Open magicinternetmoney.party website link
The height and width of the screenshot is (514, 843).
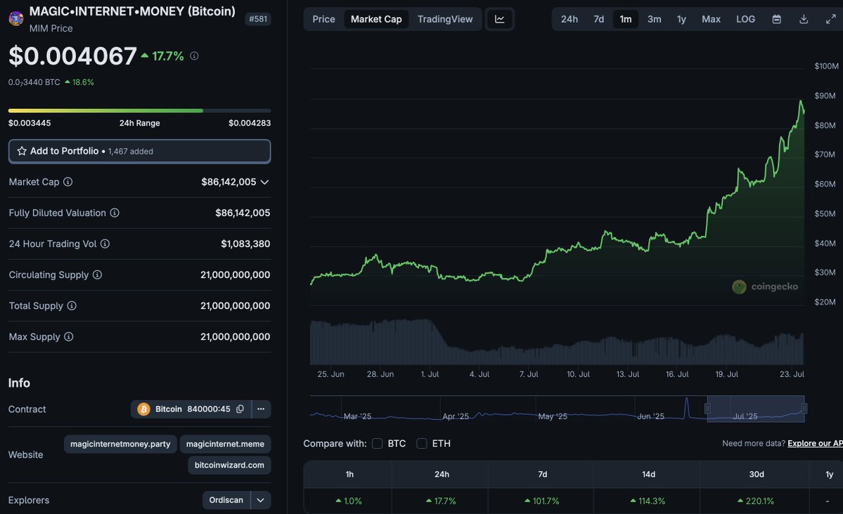coord(120,444)
